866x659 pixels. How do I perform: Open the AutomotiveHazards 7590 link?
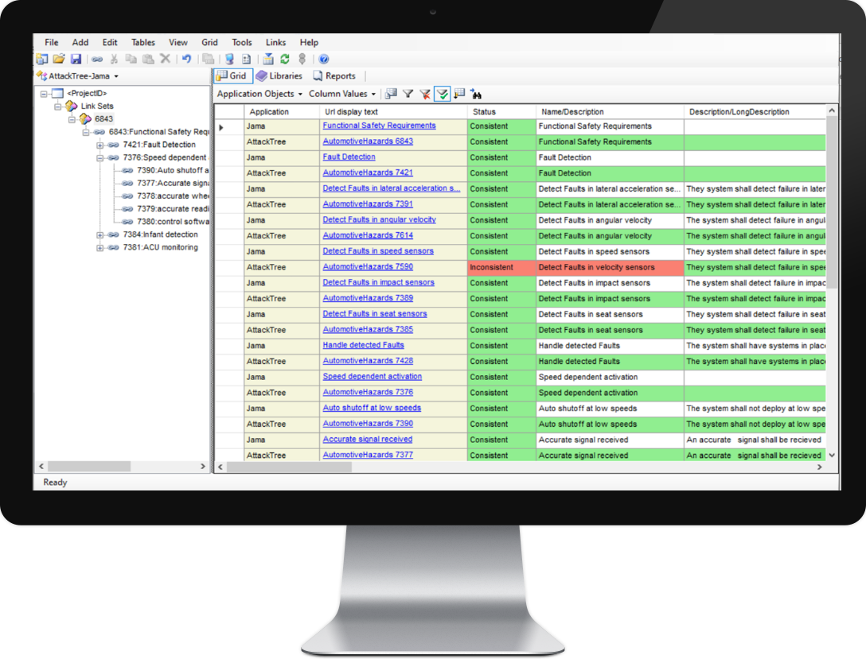(368, 267)
